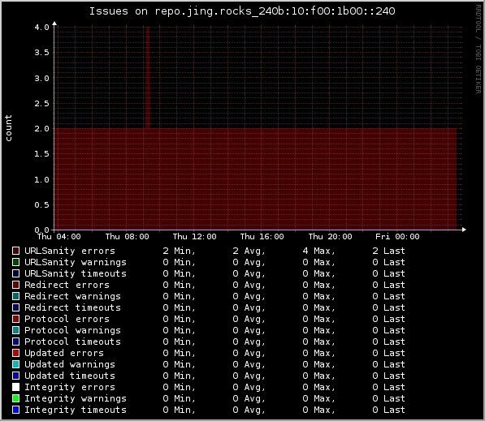485x421 pixels.
Task: Click the RRDTOOL / TOBI OETIKER watermark
Action: (479, 49)
